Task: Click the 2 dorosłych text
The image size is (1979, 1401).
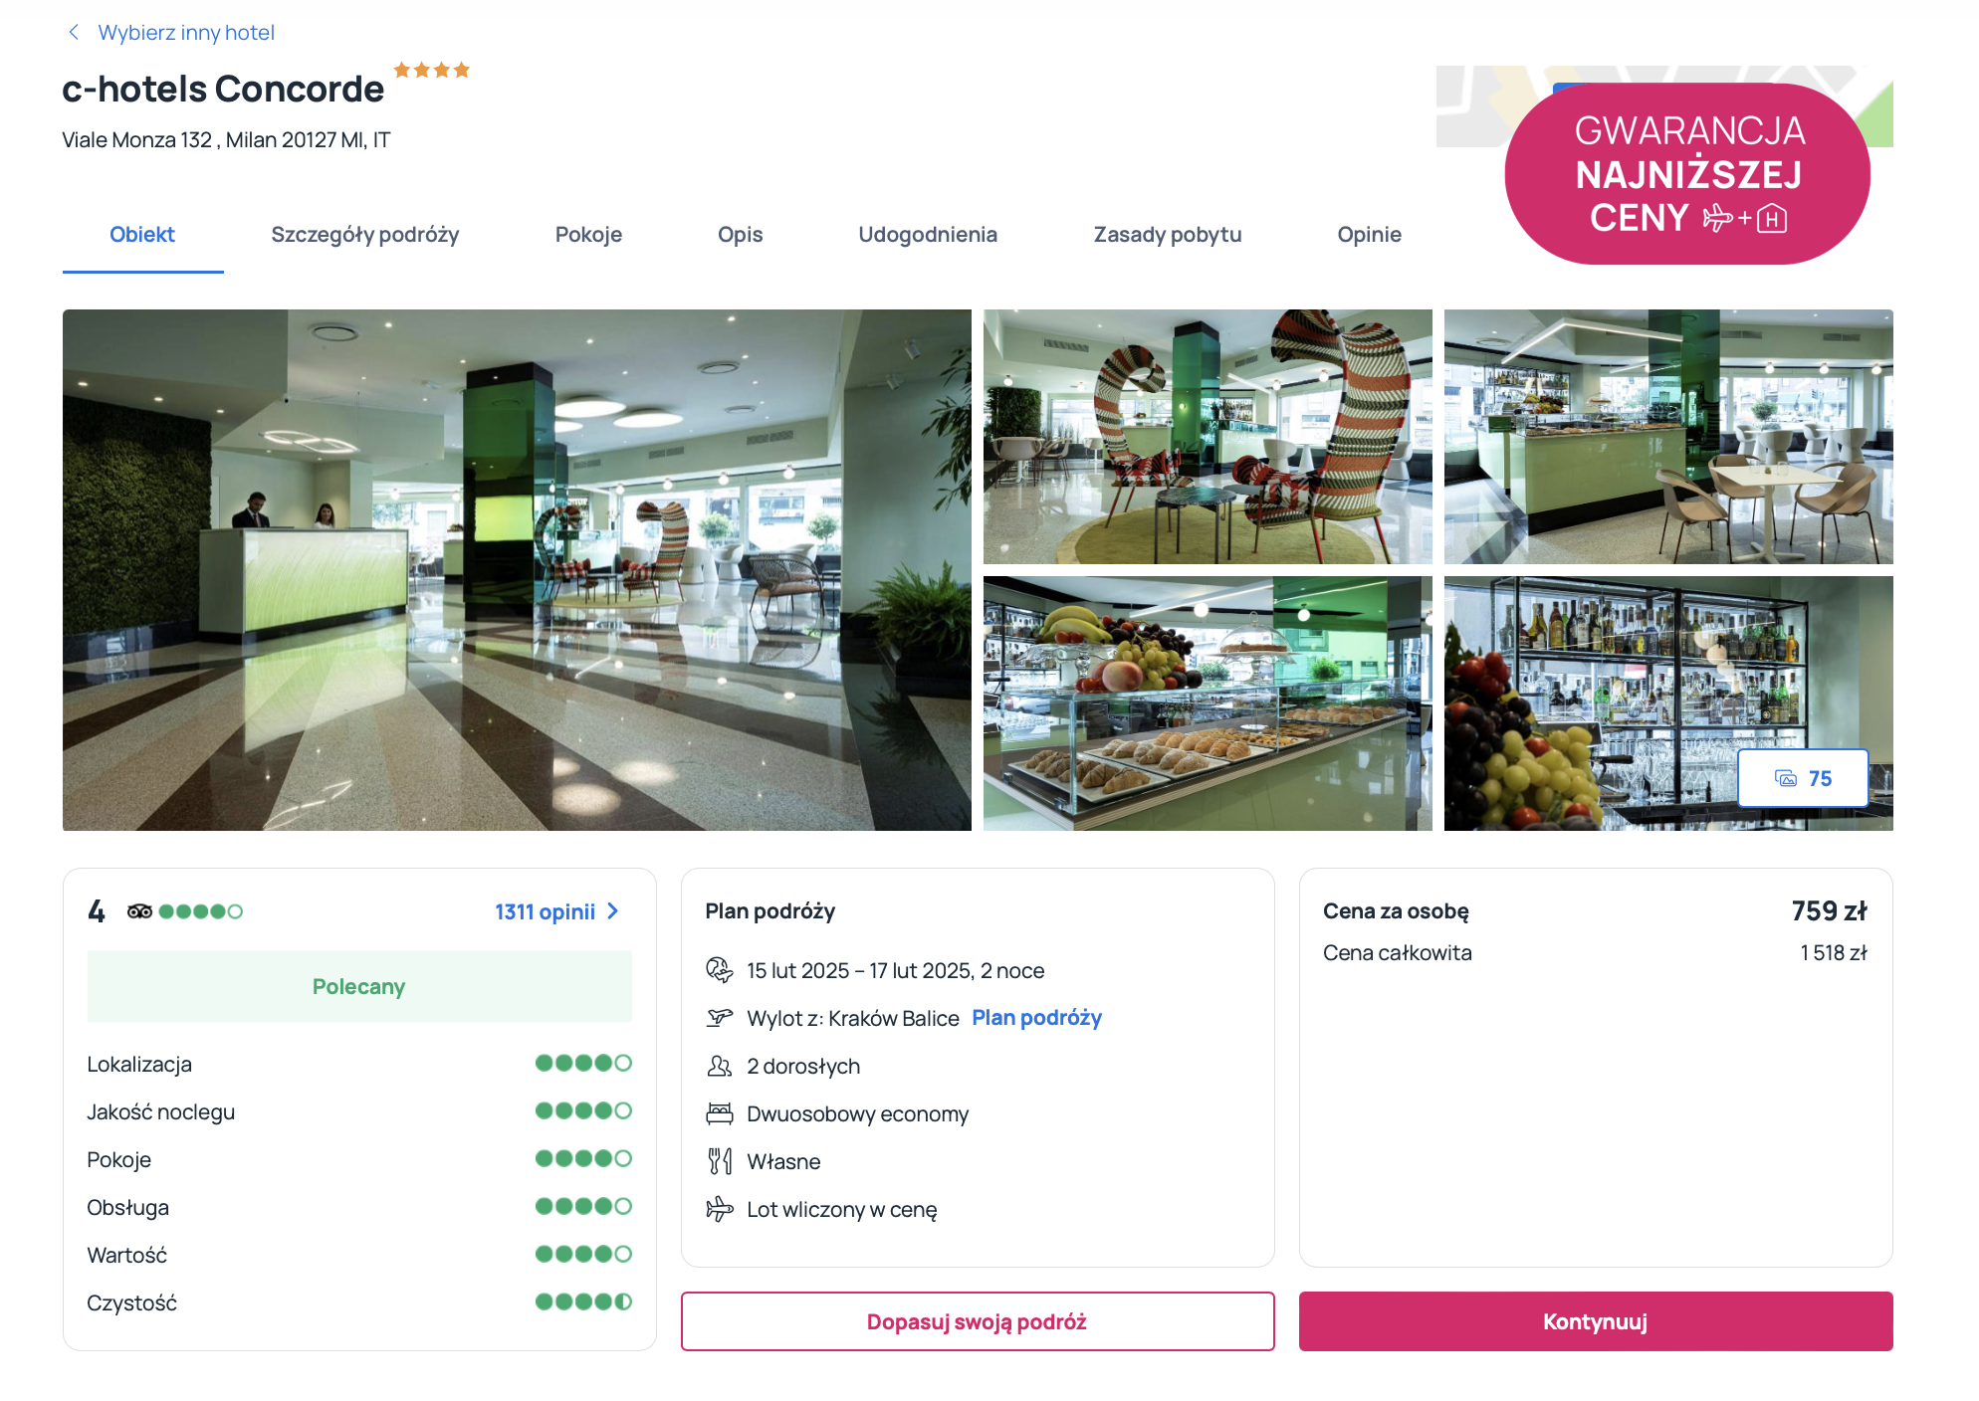Action: pos(803,1067)
